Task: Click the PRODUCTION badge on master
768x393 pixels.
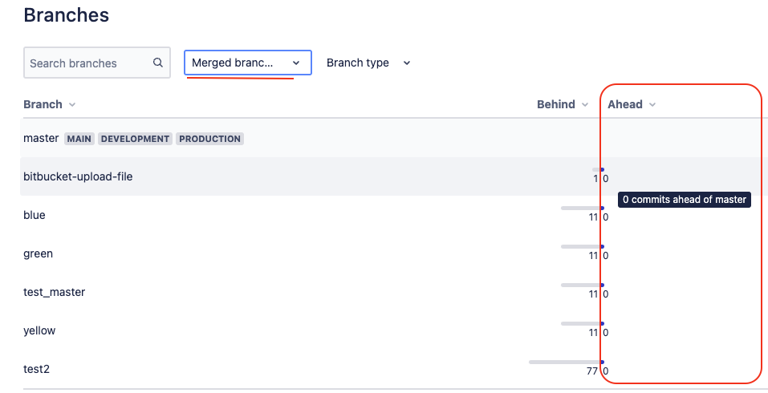Action: (x=209, y=139)
